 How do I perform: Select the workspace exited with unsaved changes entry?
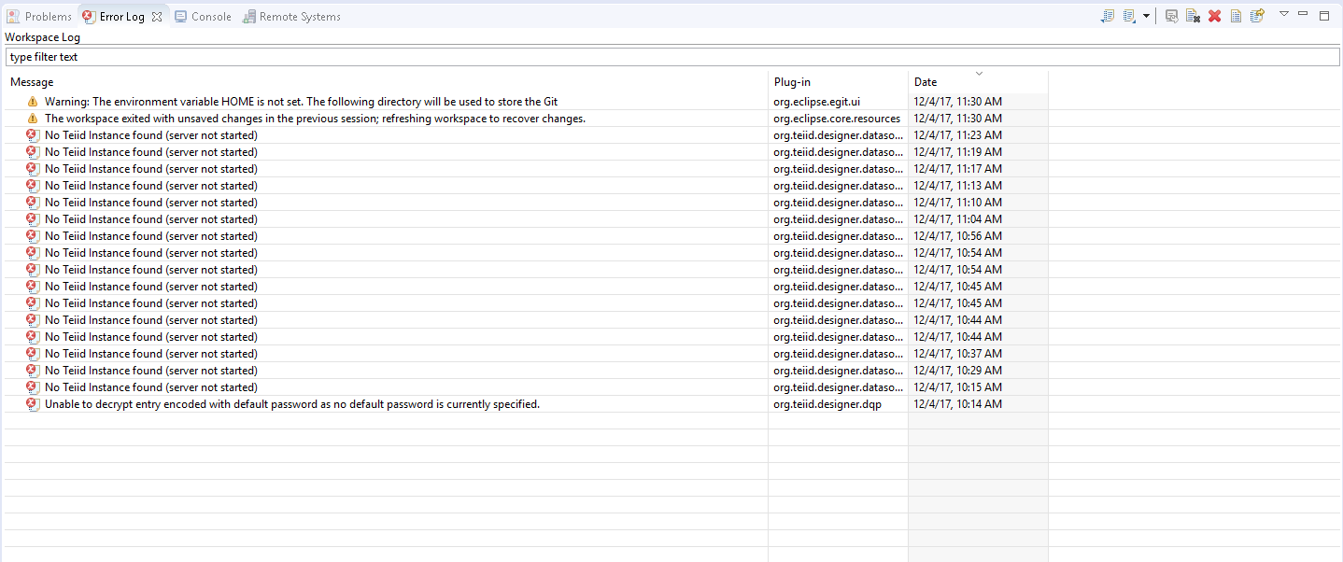pyautogui.click(x=315, y=119)
